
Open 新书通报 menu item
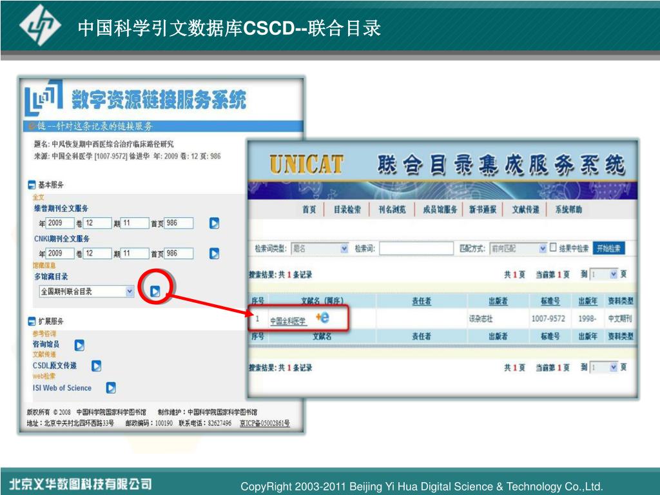(x=483, y=209)
